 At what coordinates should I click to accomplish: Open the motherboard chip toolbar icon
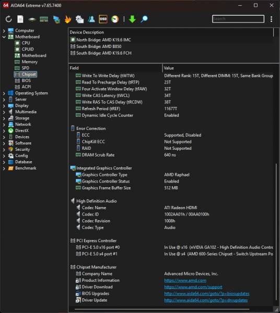point(32,19)
